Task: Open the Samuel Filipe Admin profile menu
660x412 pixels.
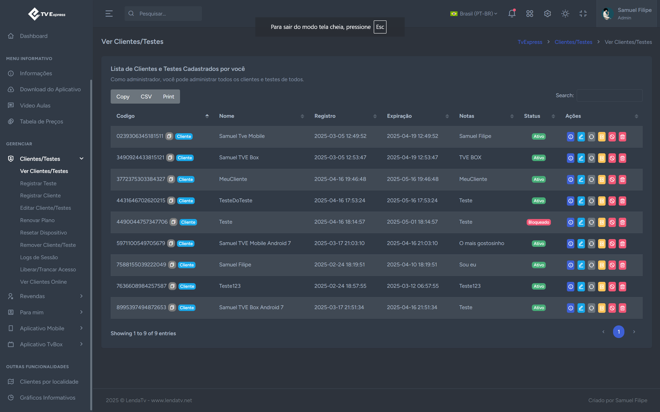Action: pyautogui.click(x=627, y=14)
